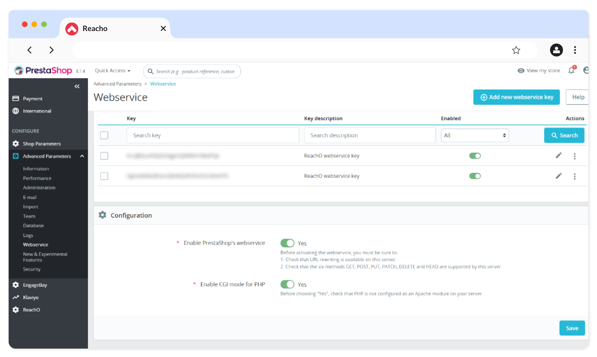Open the Quick Access dropdown
This screenshot has height=357, width=597.
[x=113, y=71]
